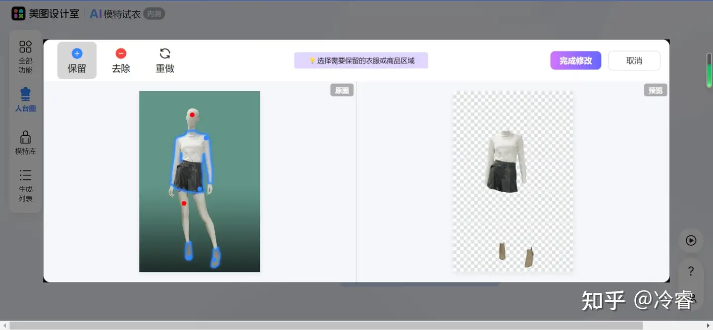713x330 pixels.
Task: Open 人台图 in the sidebar
Action: pyautogui.click(x=25, y=99)
